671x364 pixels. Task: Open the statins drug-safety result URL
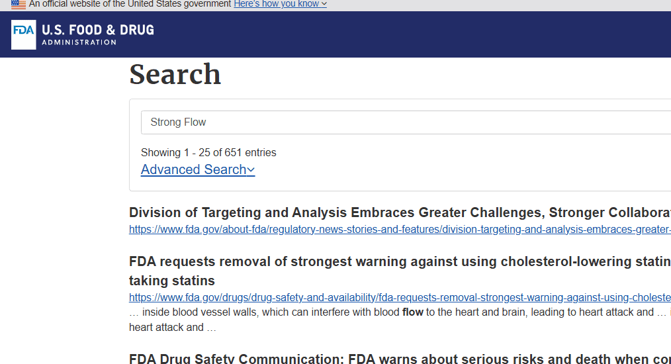point(400,298)
